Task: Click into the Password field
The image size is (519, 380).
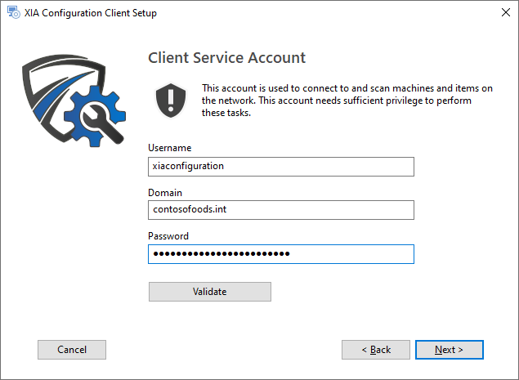Action: pos(281,254)
